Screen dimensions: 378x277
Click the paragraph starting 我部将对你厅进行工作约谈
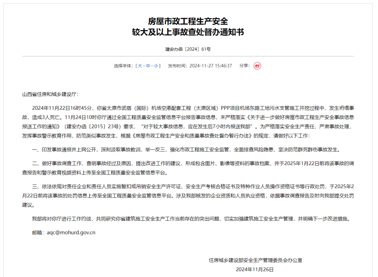(x=192, y=219)
